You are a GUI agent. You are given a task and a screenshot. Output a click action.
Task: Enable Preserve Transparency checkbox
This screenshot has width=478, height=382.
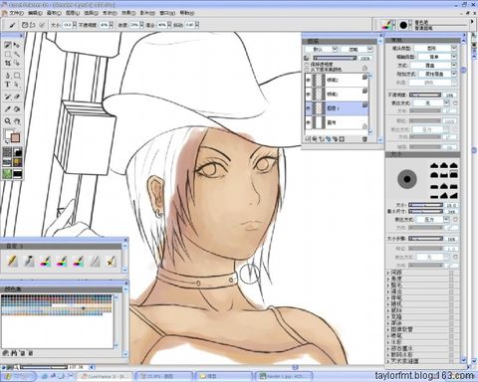307,65
